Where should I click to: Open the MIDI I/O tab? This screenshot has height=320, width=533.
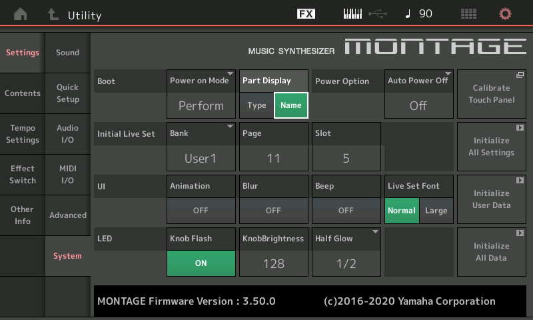coord(67,175)
